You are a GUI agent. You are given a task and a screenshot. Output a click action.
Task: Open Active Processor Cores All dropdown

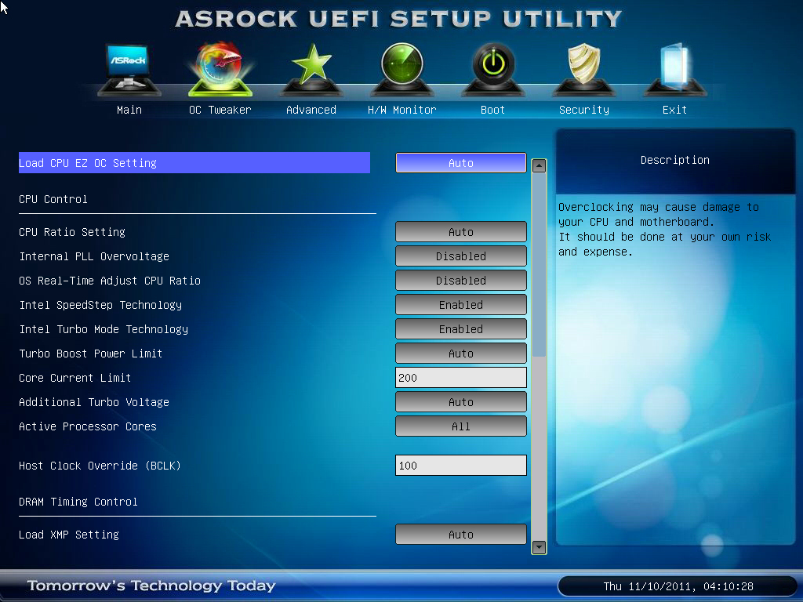pyautogui.click(x=461, y=426)
